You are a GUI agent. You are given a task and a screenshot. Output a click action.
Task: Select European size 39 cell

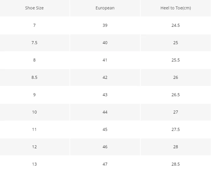pos(105,25)
